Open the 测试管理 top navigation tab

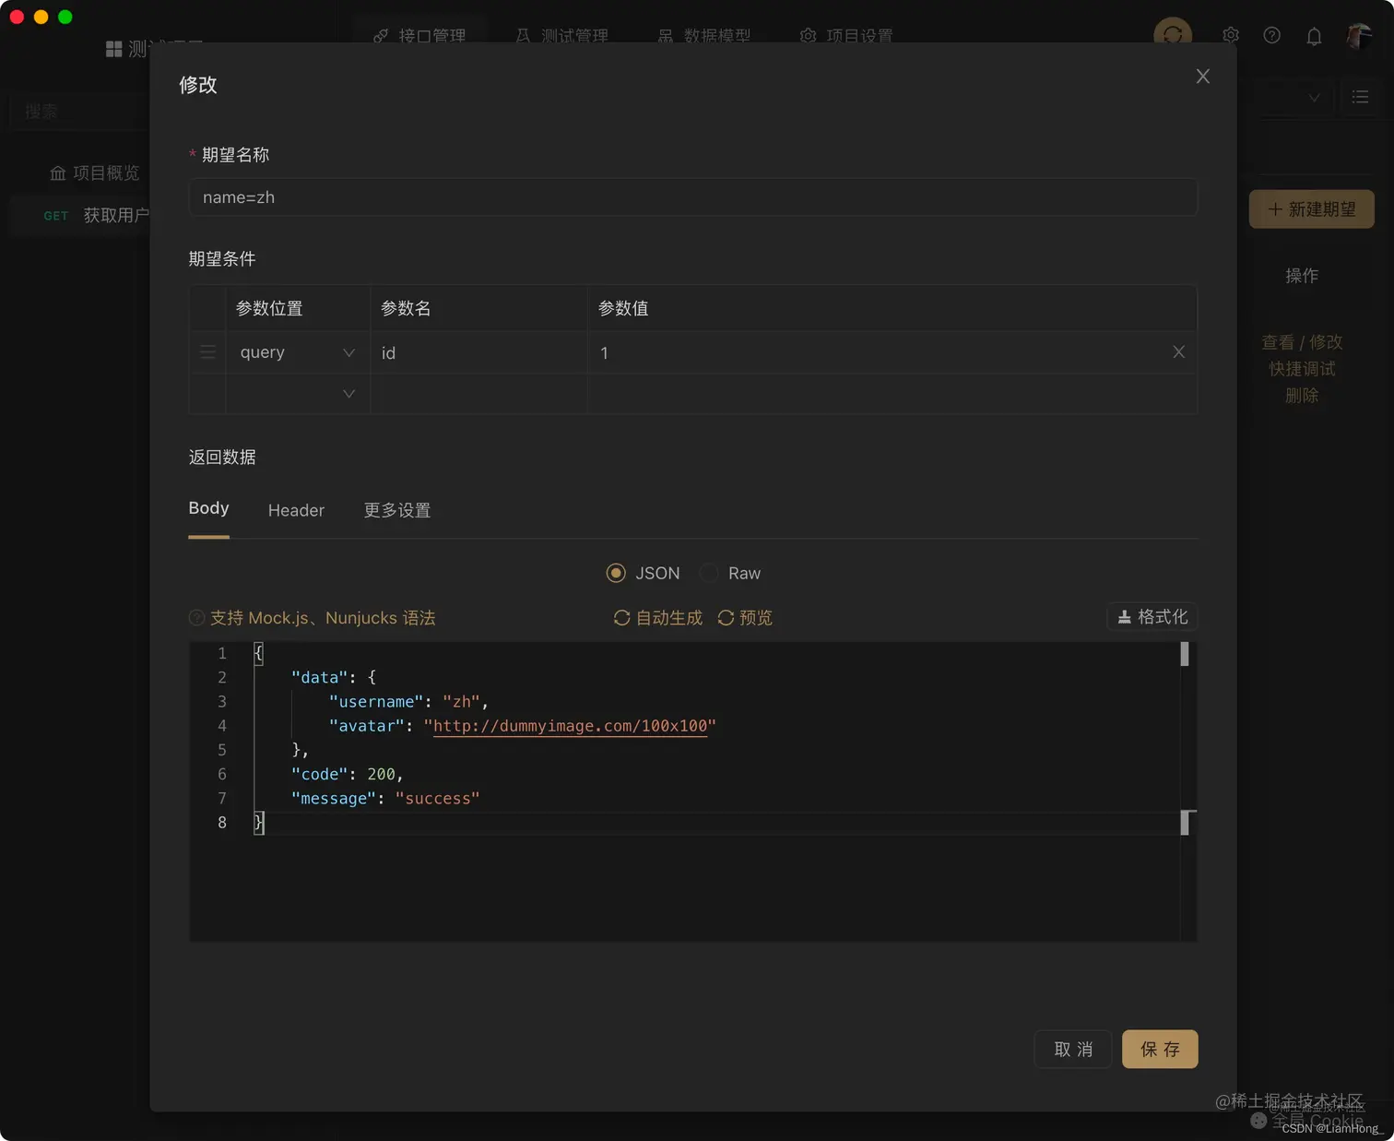(561, 36)
